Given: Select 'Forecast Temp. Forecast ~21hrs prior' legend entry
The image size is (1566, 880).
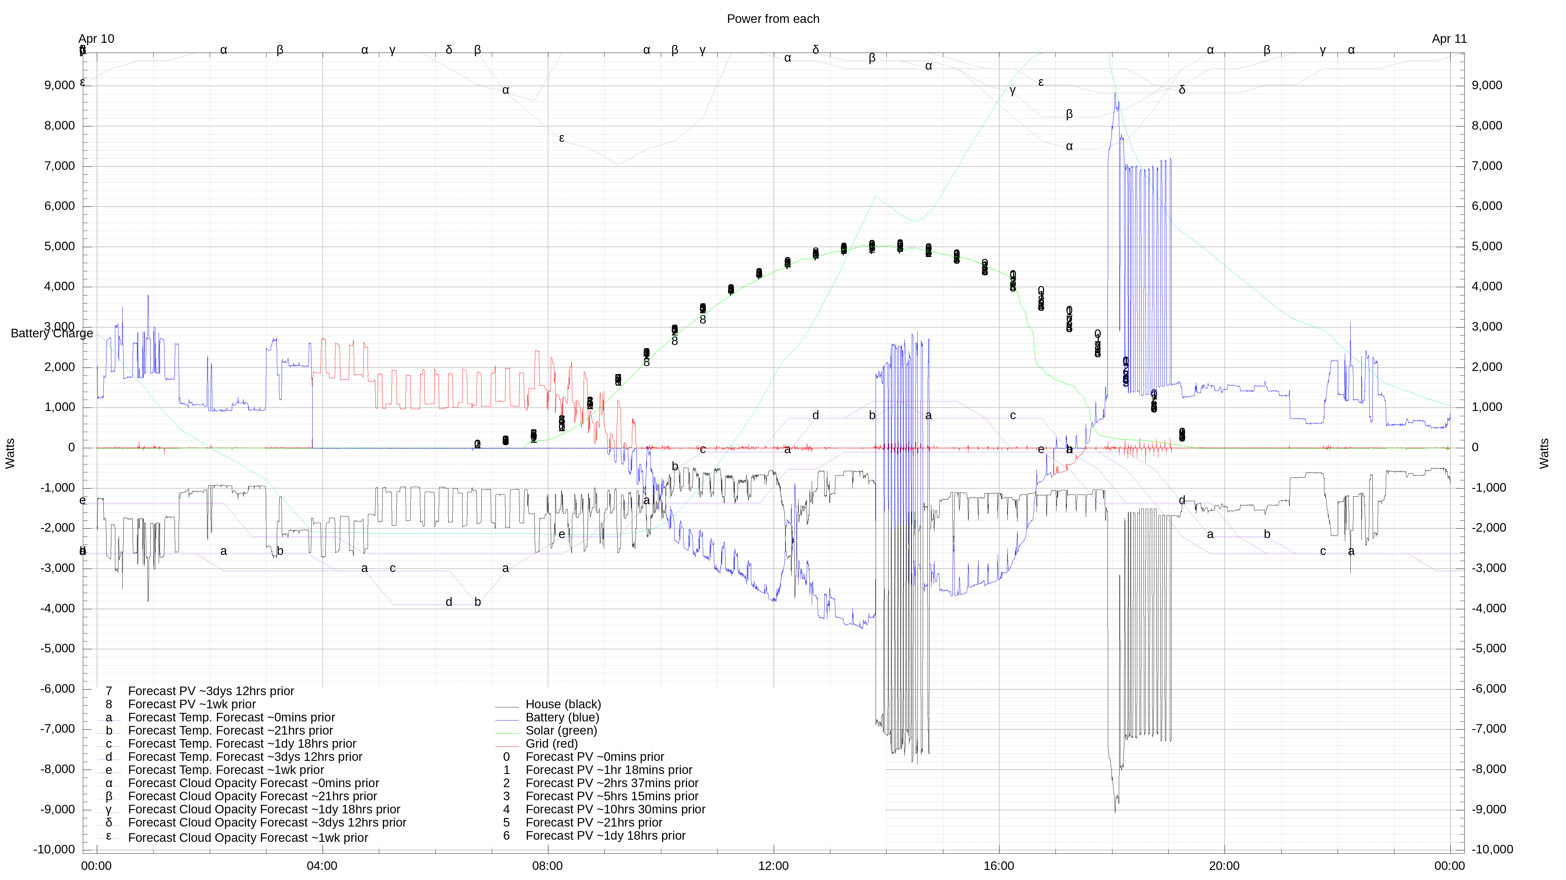Looking at the screenshot, I should [x=230, y=731].
